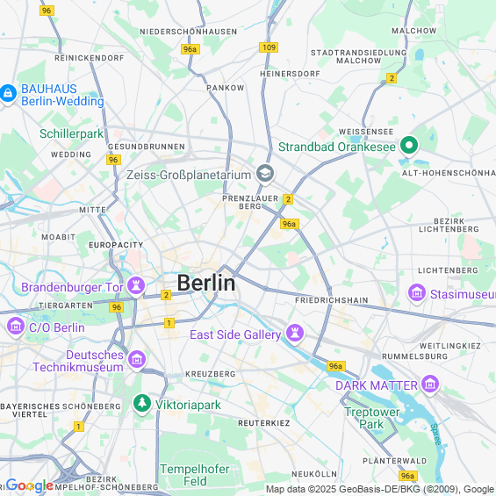
Task: Click the East Side Gallery landmark icon
Action: (295, 334)
